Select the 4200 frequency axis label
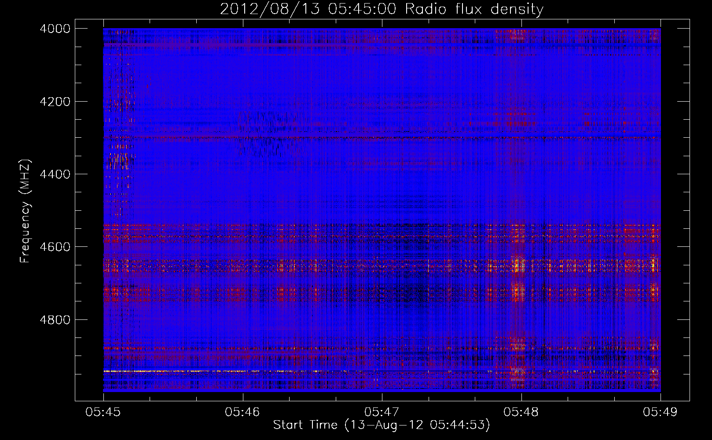 [55, 102]
